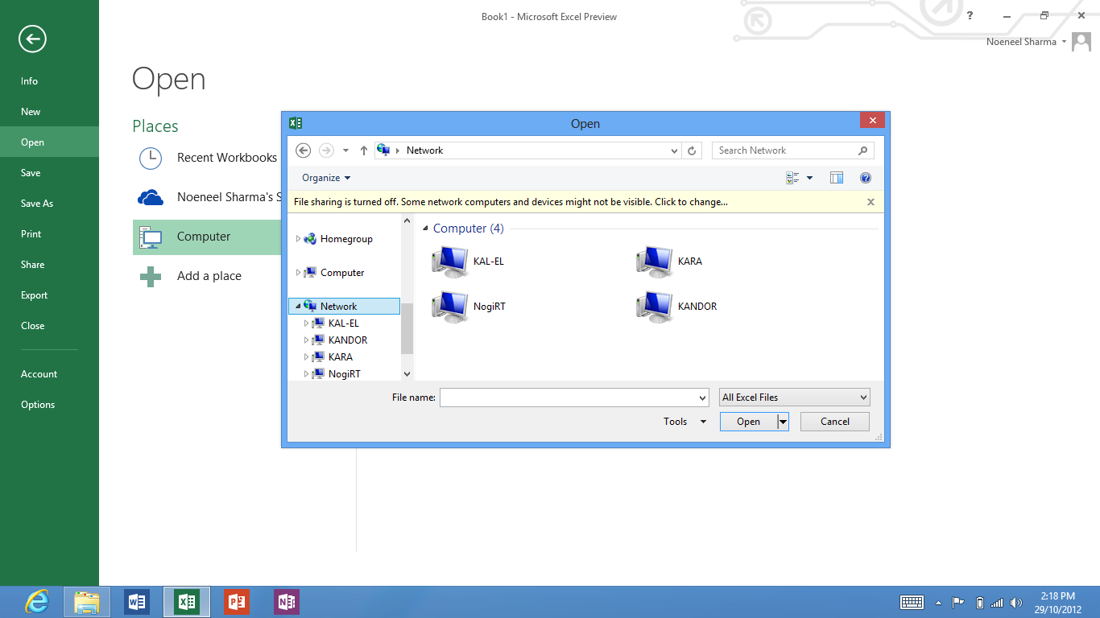Select NogiRT in the navigation tree
Viewport: 1100px width, 618px height.
tap(345, 374)
